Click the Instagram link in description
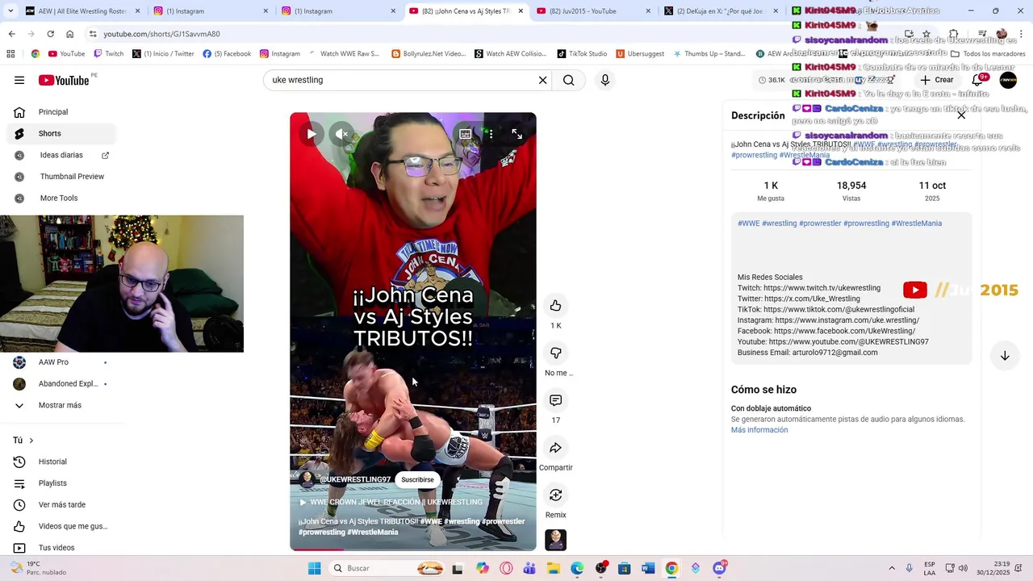 pos(847,320)
